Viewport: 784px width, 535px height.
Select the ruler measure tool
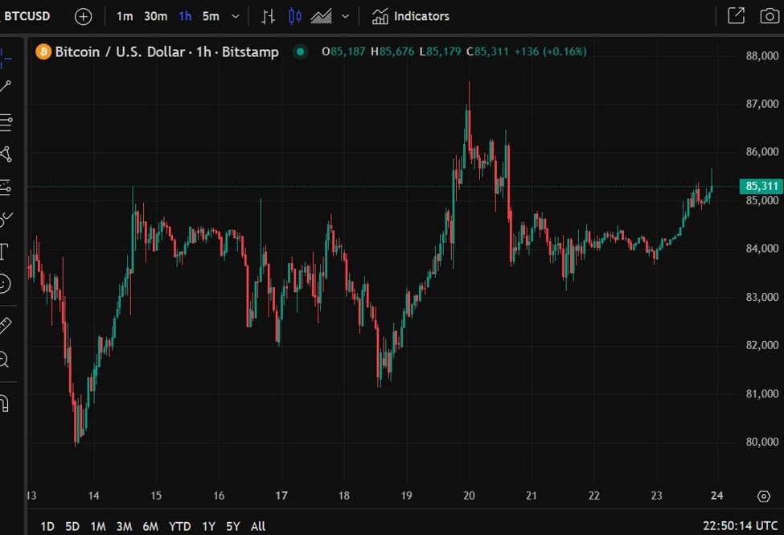tap(5, 325)
